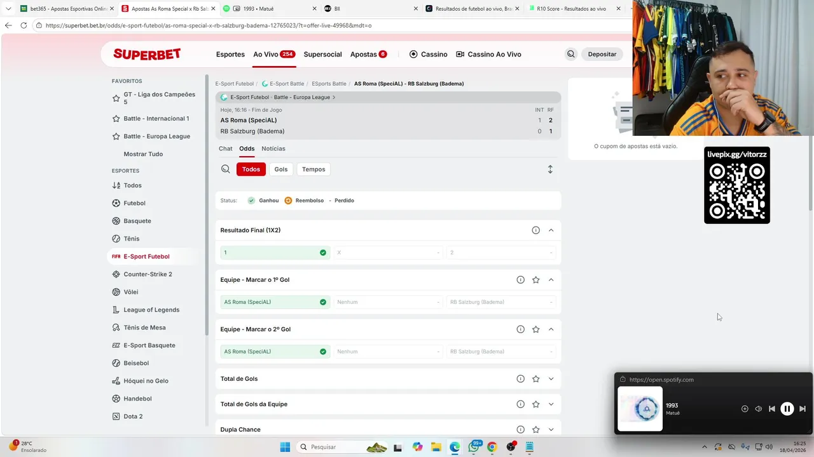
Task: Skip to next track in Spotify popup
Action: [x=803, y=409]
